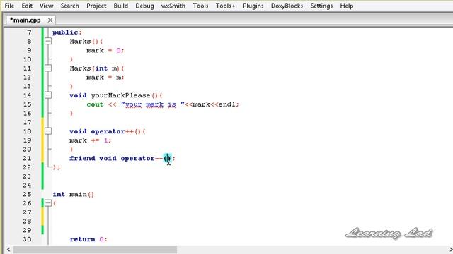Collapse the main function fold at line 26

click(x=48, y=203)
